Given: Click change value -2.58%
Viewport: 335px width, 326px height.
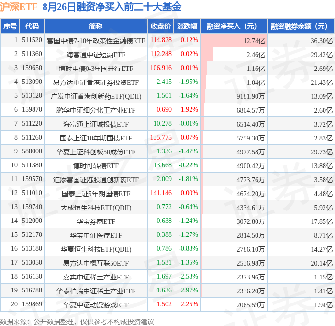Looking at the screenshot, I should coord(188,277).
